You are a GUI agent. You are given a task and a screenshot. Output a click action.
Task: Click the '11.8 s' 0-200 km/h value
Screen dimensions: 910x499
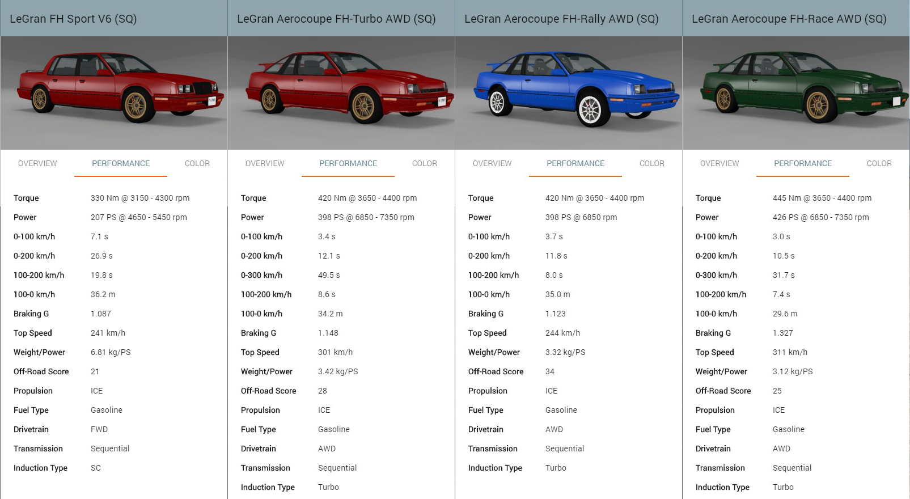(x=556, y=256)
